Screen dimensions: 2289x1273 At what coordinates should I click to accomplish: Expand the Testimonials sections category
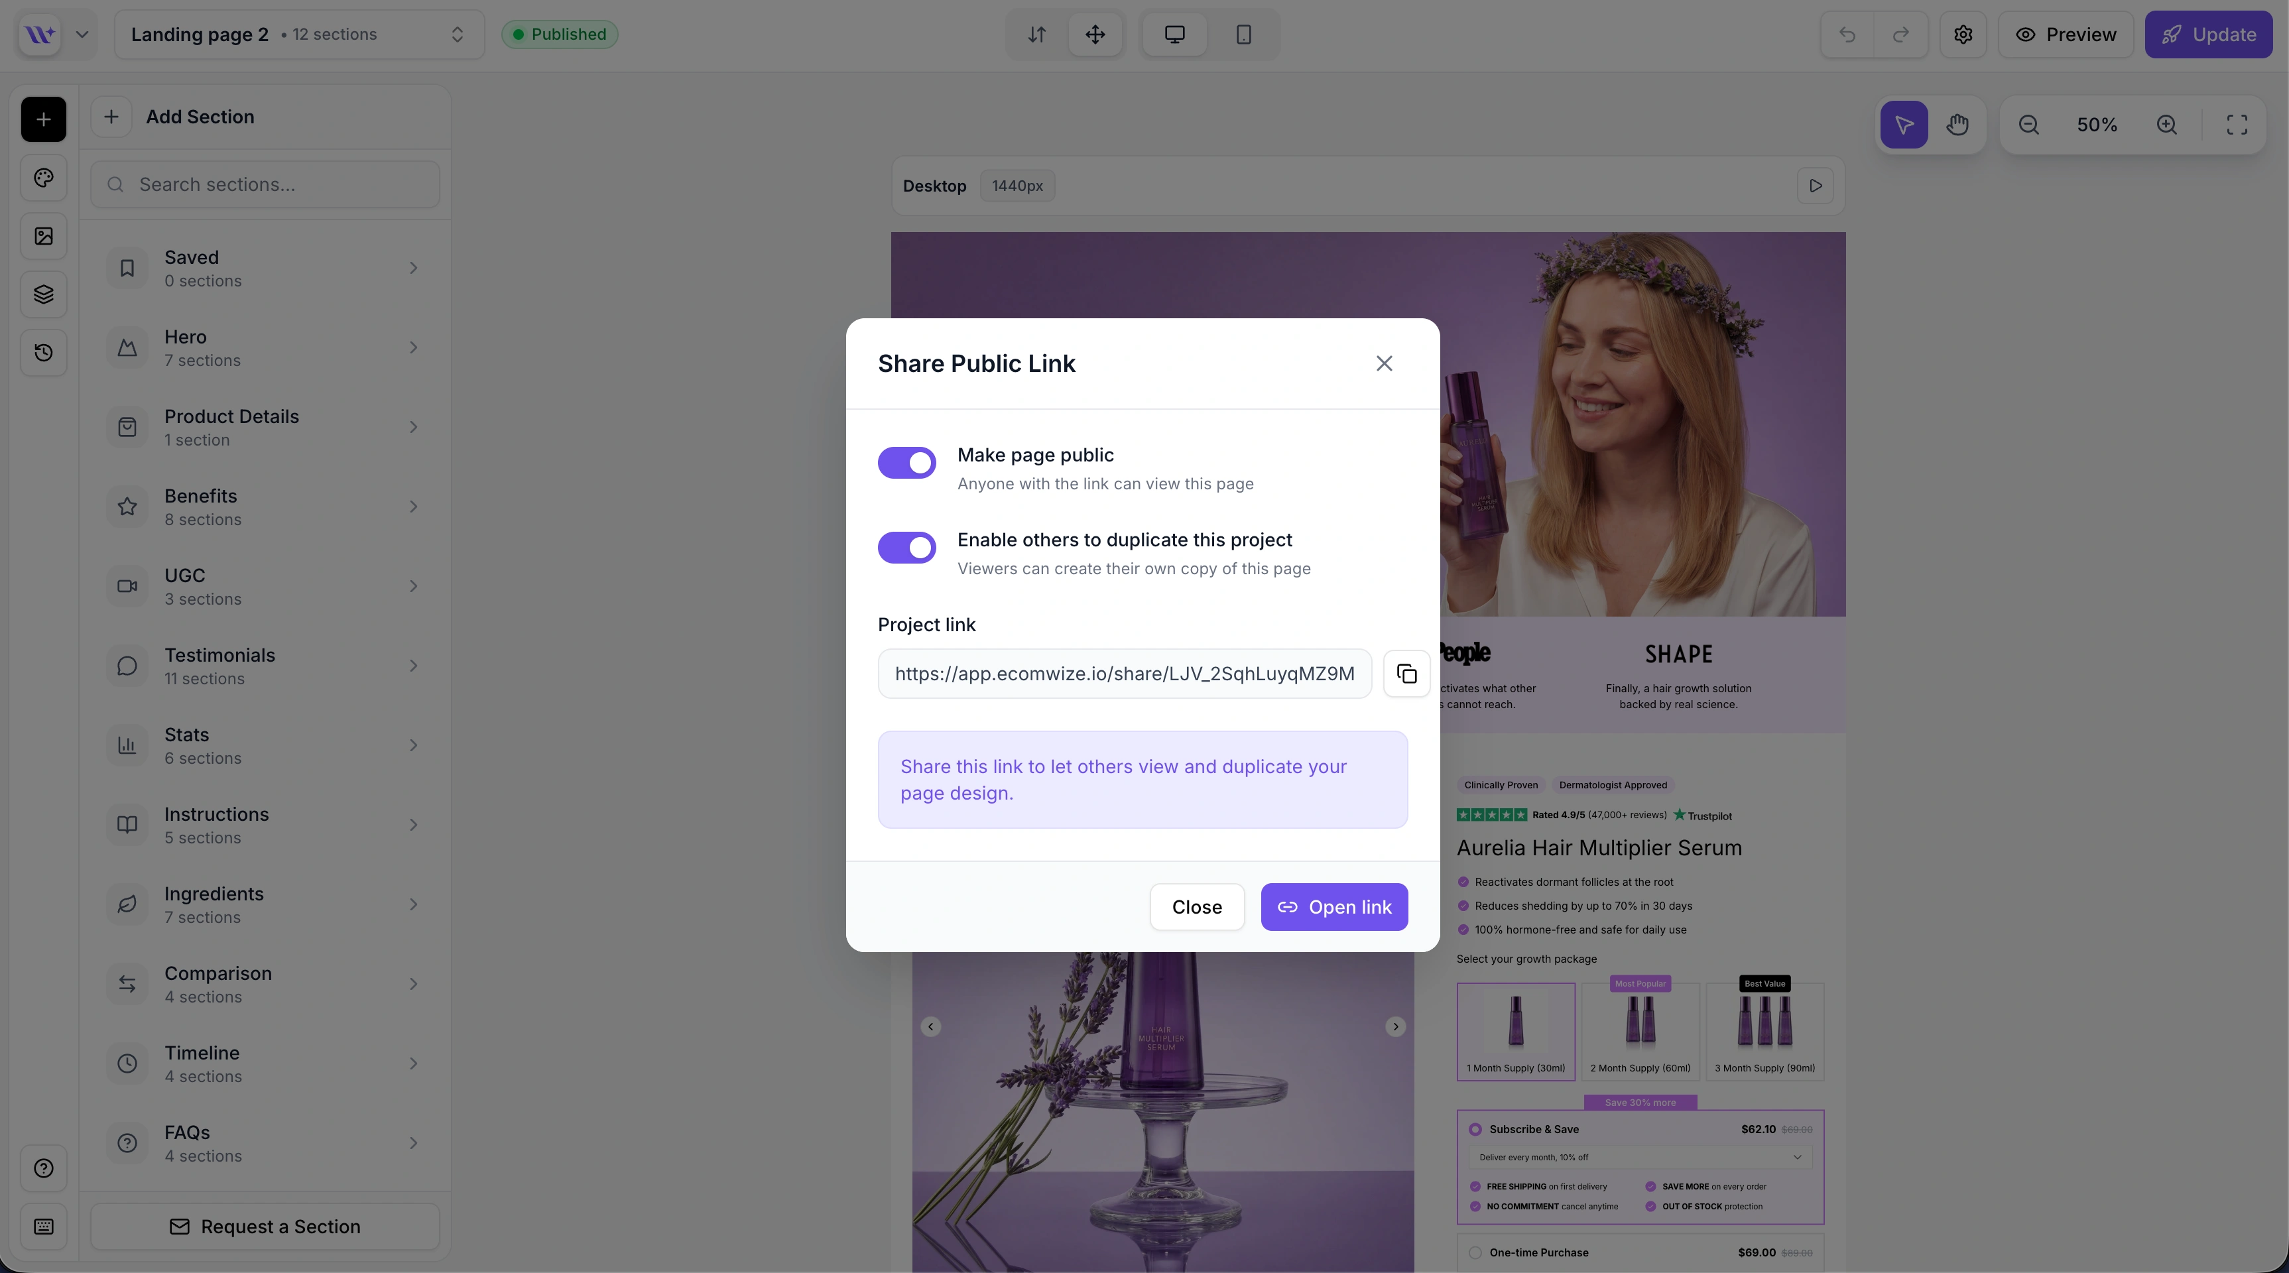(x=265, y=666)
